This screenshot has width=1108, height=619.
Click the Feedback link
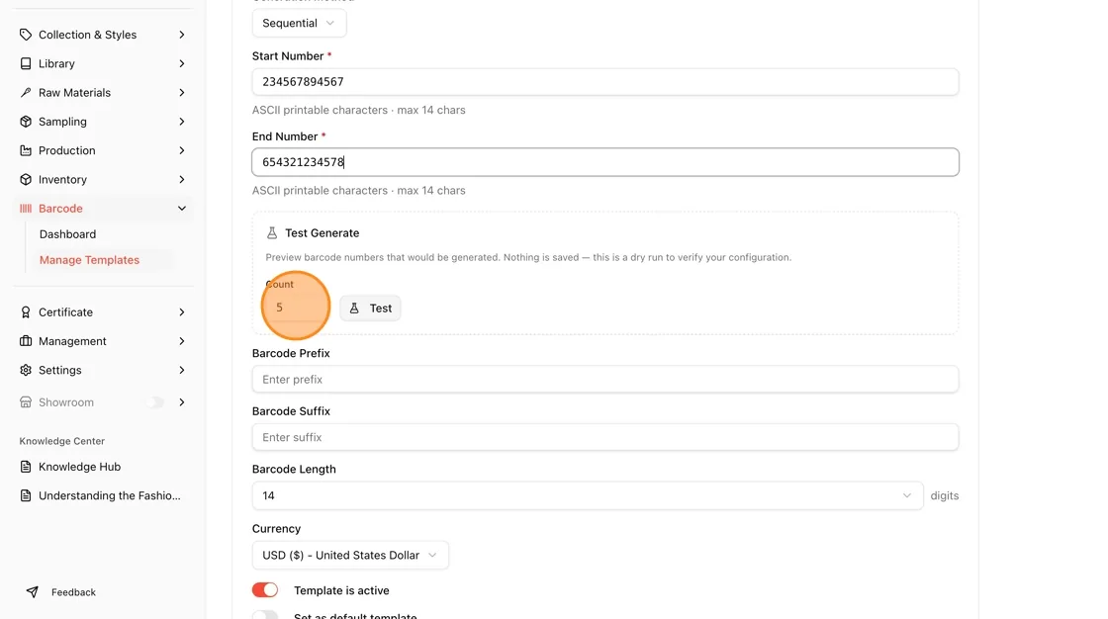point(73,592)
